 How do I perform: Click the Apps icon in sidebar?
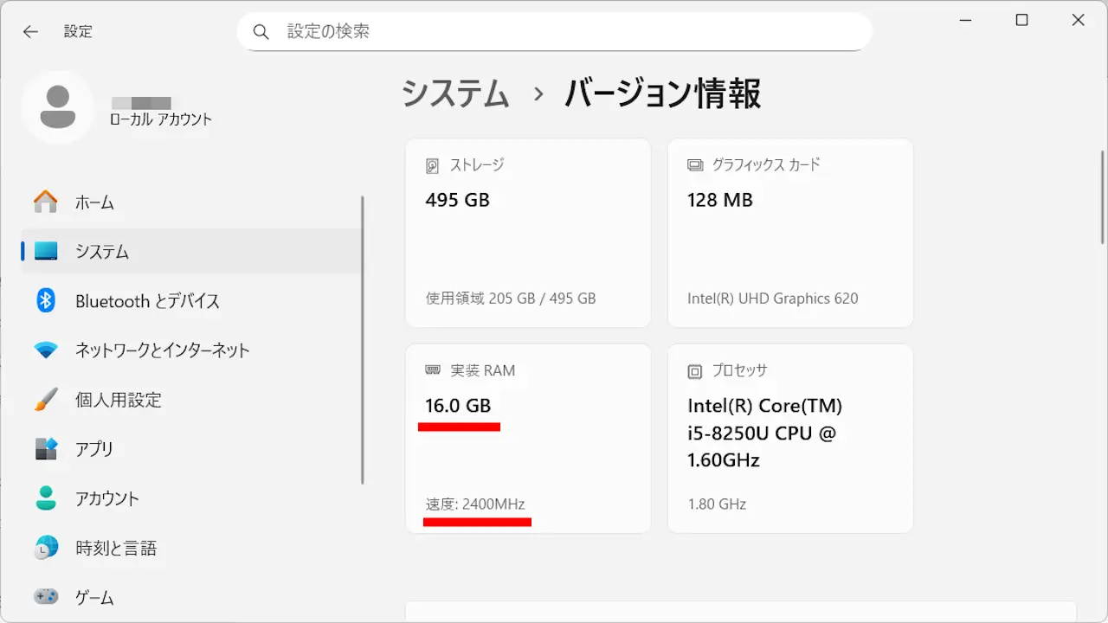tap(46, 449)
